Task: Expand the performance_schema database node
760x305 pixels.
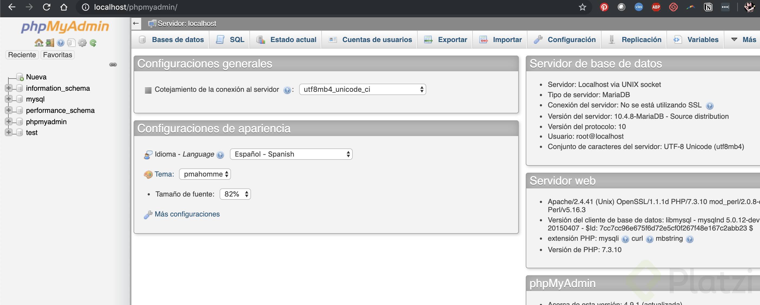Action: pos(8,110)
